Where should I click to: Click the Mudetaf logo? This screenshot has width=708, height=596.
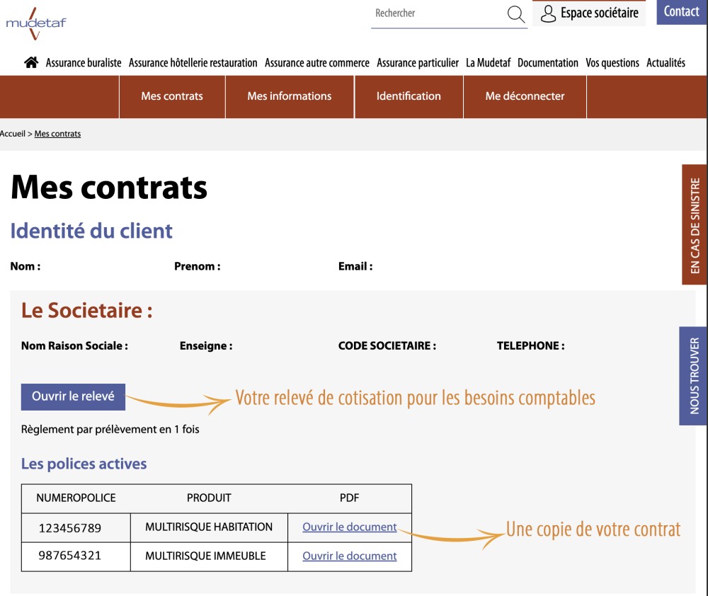pyautogui.click(x=35, y=23)
